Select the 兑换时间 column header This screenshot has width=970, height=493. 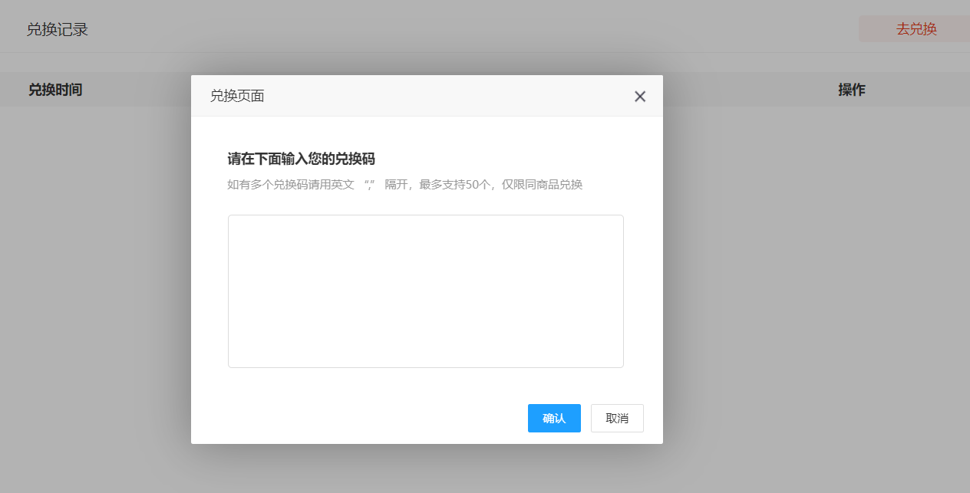(x=55, y=90)
